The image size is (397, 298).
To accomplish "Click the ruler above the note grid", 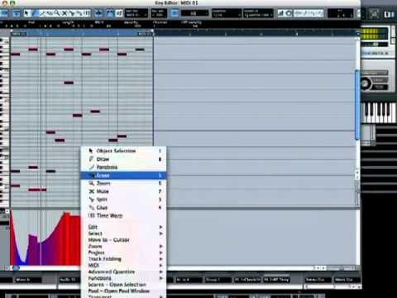I will 184,34.
